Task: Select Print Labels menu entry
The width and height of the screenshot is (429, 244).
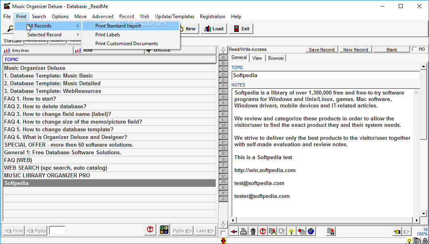Action: (x=131, y=35)
